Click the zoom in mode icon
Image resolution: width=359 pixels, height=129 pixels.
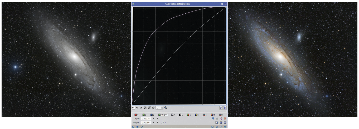(145, 108)
